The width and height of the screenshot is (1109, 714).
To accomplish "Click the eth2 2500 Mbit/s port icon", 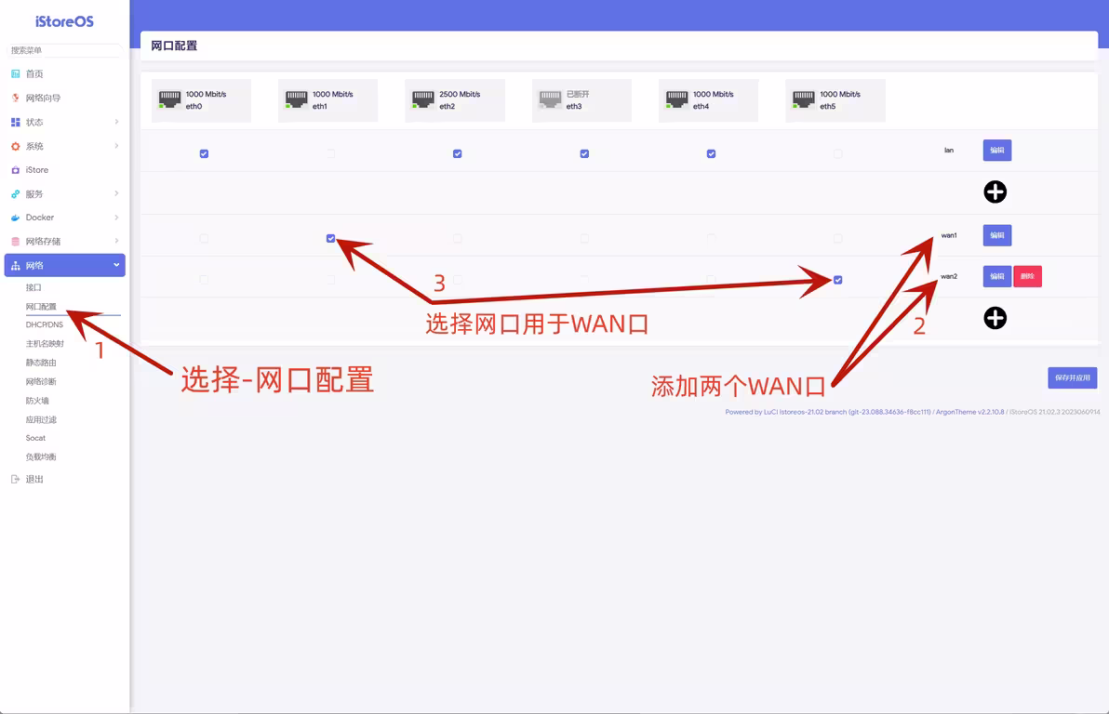I will click(423, 99).
